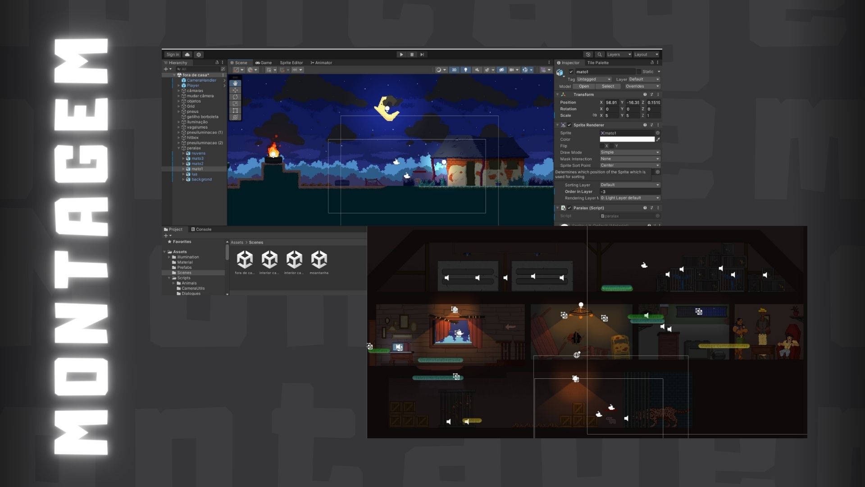The height and width of the screenshot is (487, 865).
Task: Select the Hand view tool
Action: (x=235, y=83)
